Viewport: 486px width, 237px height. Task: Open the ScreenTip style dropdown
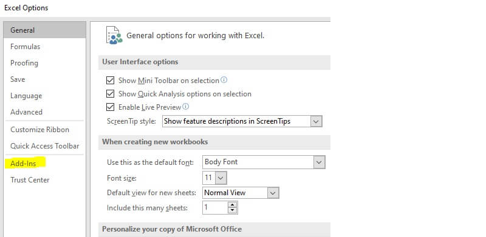tap(316, 121)
